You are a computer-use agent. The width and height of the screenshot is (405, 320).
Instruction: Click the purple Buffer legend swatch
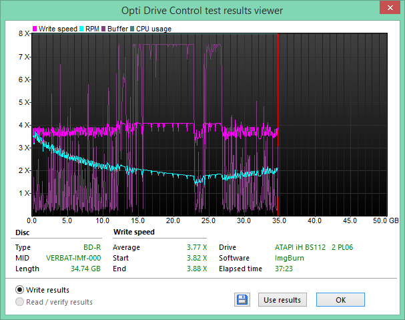point(103,29)
